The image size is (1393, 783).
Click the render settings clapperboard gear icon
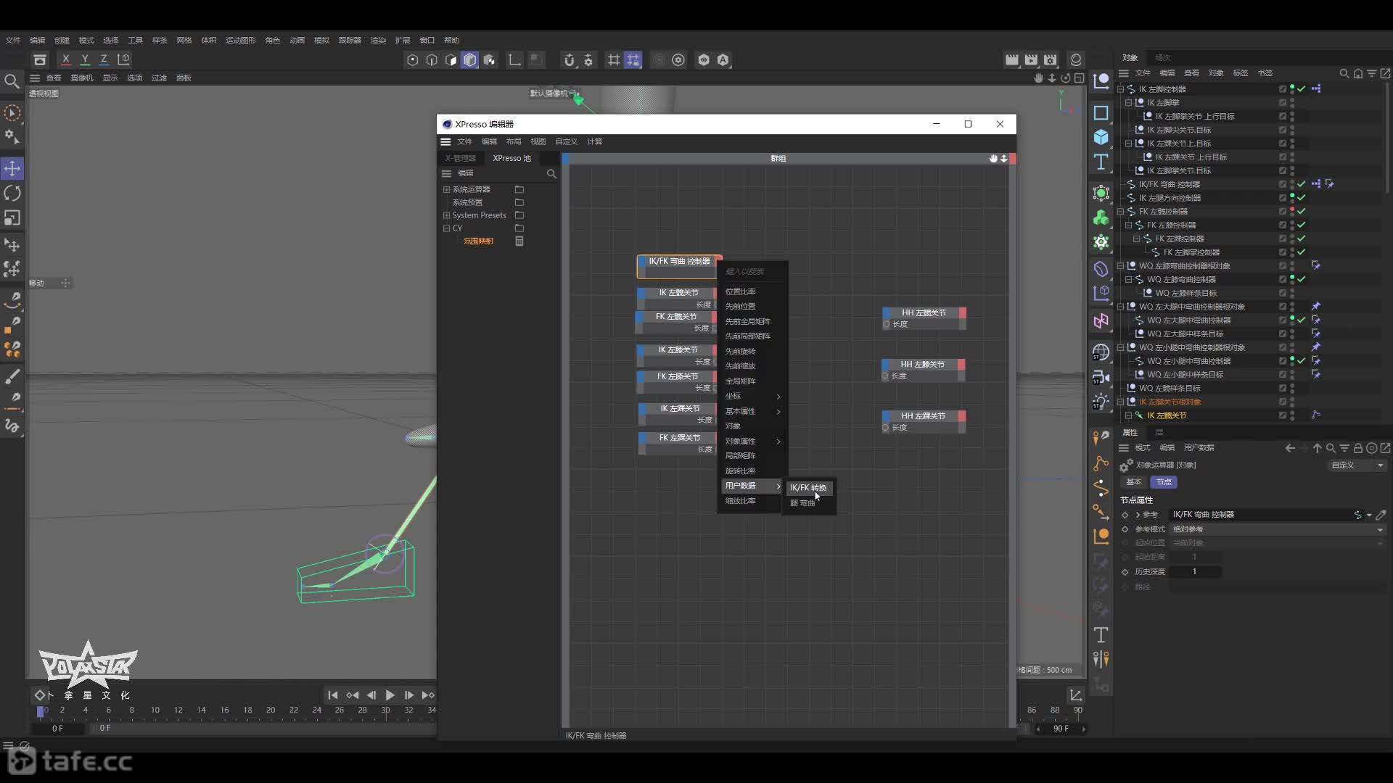click(1051, 59)
